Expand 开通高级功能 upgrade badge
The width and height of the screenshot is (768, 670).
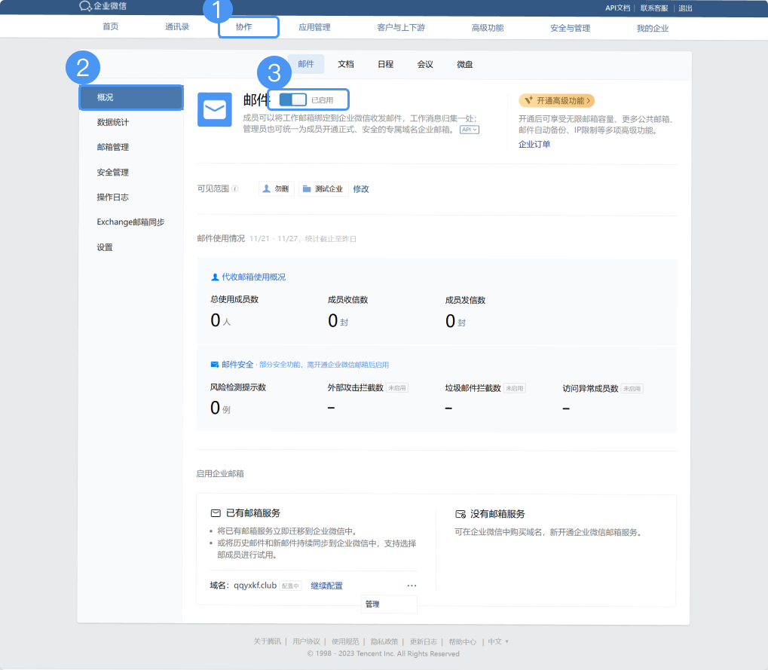pos(556,100)
